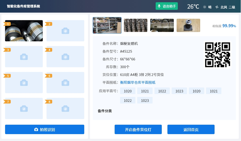Select the metal shafts thumbnail

click(136, 25)
